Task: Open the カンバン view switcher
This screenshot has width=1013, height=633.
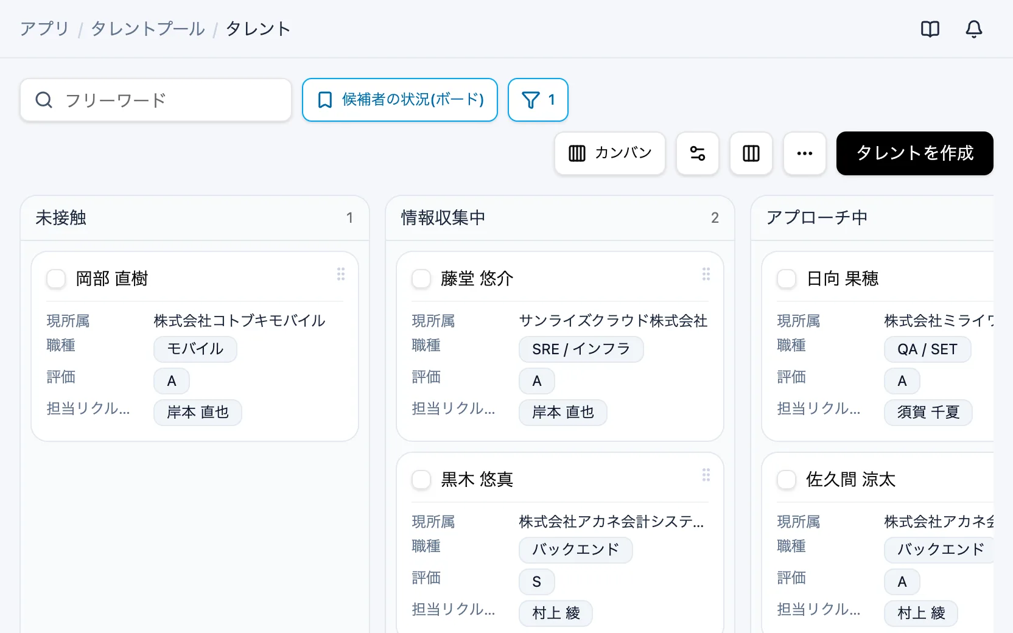Action: (x=610, y=153)
